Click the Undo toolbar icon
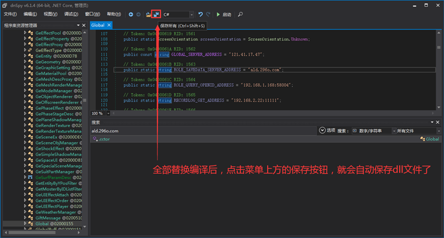This screenshot has width=444, height=238. [x=201, y=14]
